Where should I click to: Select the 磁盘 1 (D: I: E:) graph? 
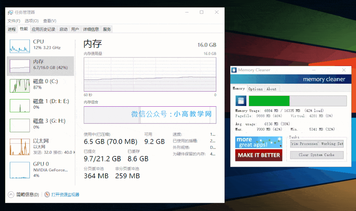(x=19, y=105)
